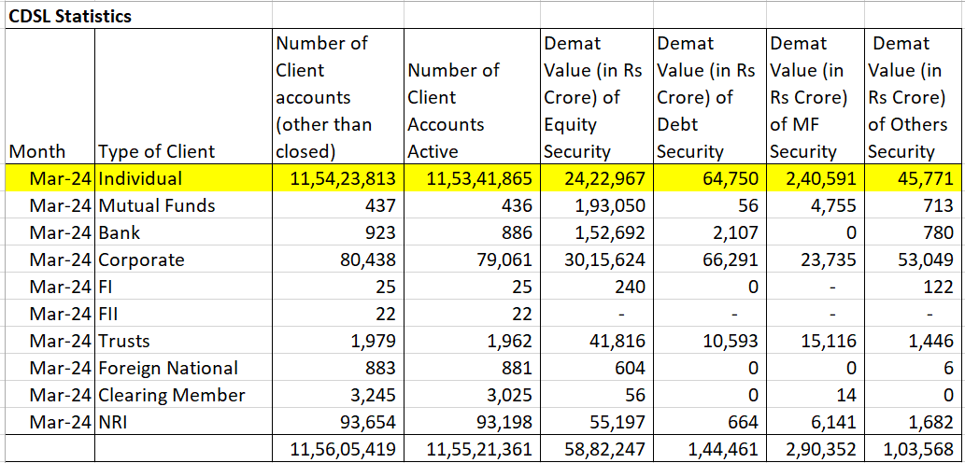This screenshot has width=965, height=463.
Task: Click the Demat Value of Equity Security header
Action: [x=594, y=97]
